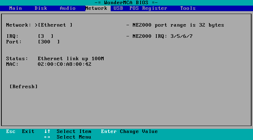Click the 'WonderMCA BIOS' title
The image size is (253, 140).
pos(126,2)
